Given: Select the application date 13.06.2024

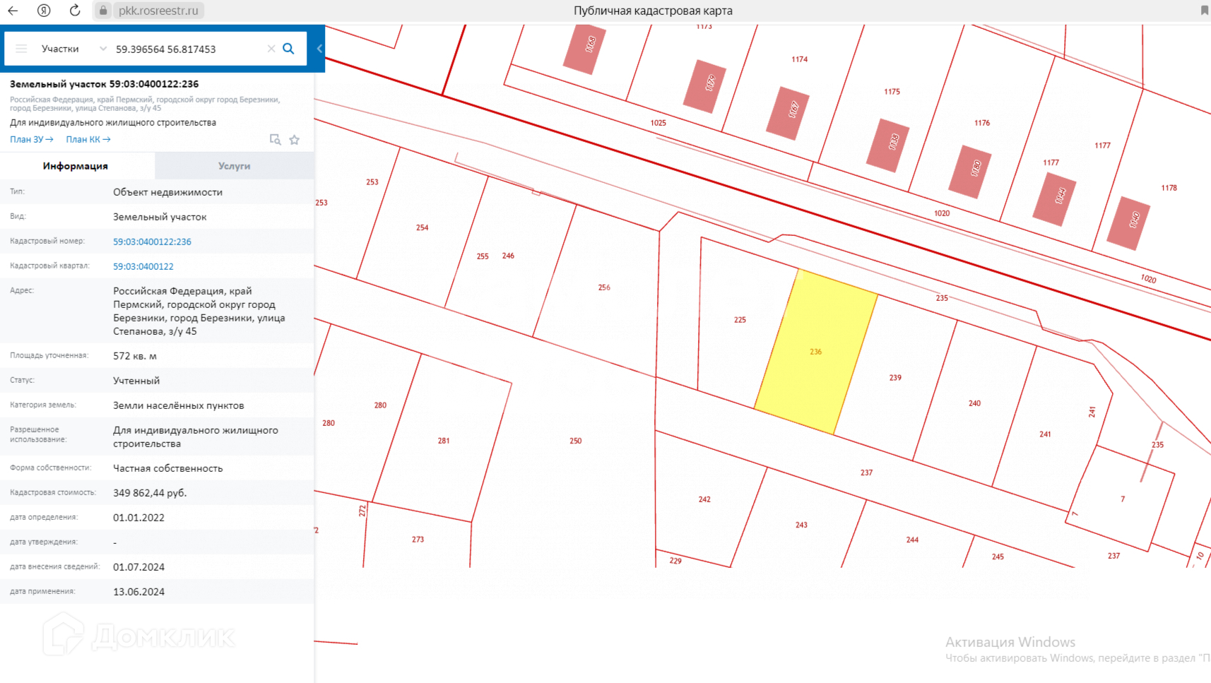Looking at the screenshot, I should coord(138,592).
